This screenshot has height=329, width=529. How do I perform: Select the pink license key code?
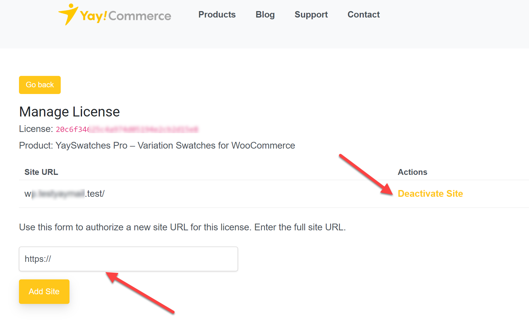[127, 129]
